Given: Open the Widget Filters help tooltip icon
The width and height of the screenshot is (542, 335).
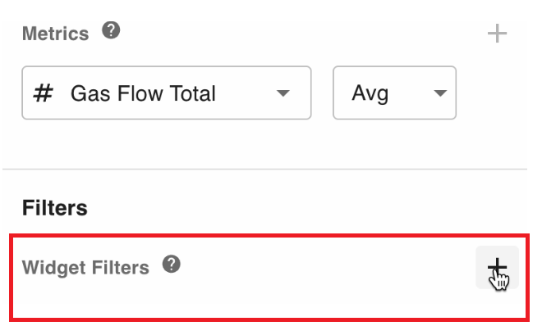Looking at the screenshot, I should [x=171, y=265].
